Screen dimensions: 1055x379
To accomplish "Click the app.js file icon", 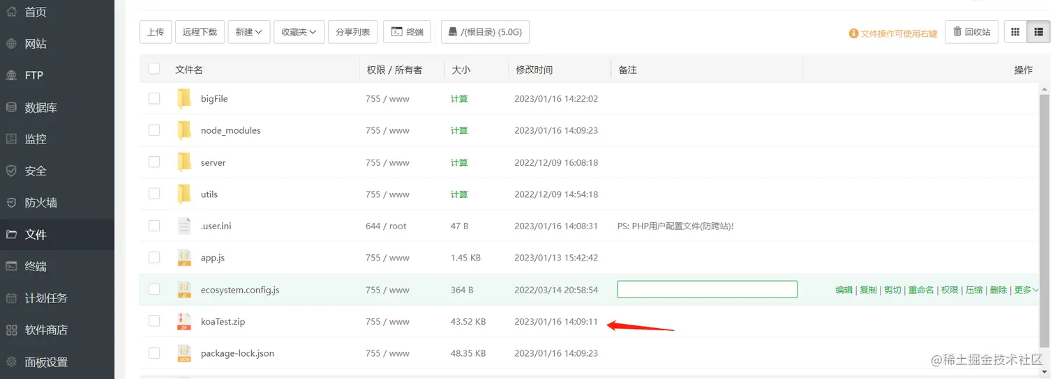I will (184, 258).
